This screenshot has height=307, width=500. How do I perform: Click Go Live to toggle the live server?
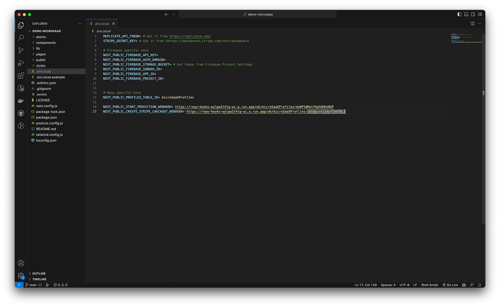[450, 285]
